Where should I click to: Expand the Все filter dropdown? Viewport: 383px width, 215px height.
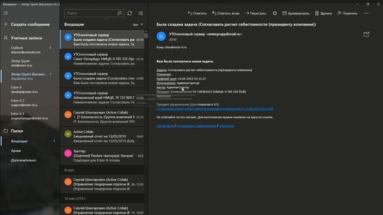coord(138,24)
